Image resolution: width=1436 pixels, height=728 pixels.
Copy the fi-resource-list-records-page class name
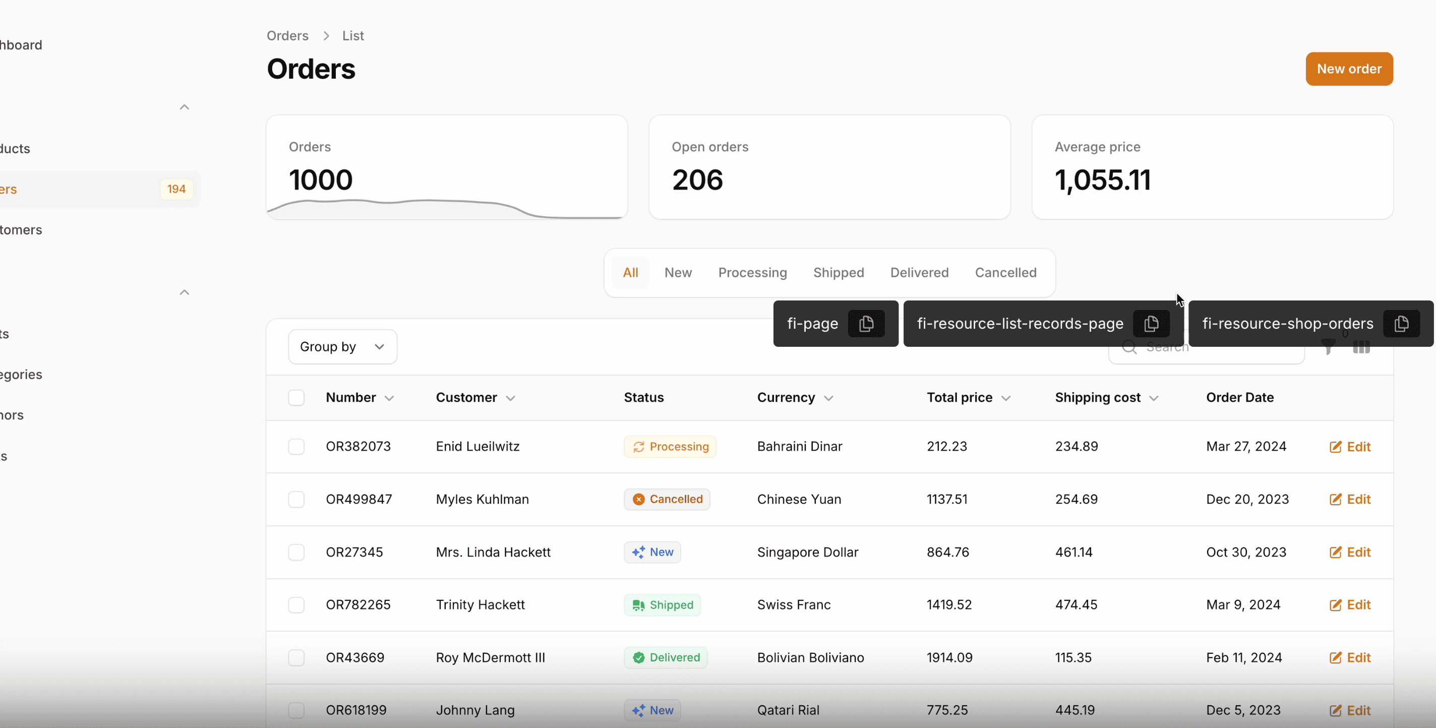click(1151, 324)
